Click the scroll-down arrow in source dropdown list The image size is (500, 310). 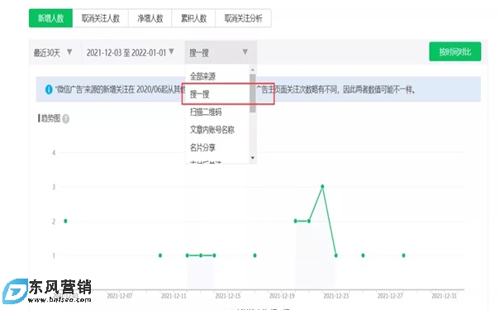pyautogui.click(x=253, y=158)
